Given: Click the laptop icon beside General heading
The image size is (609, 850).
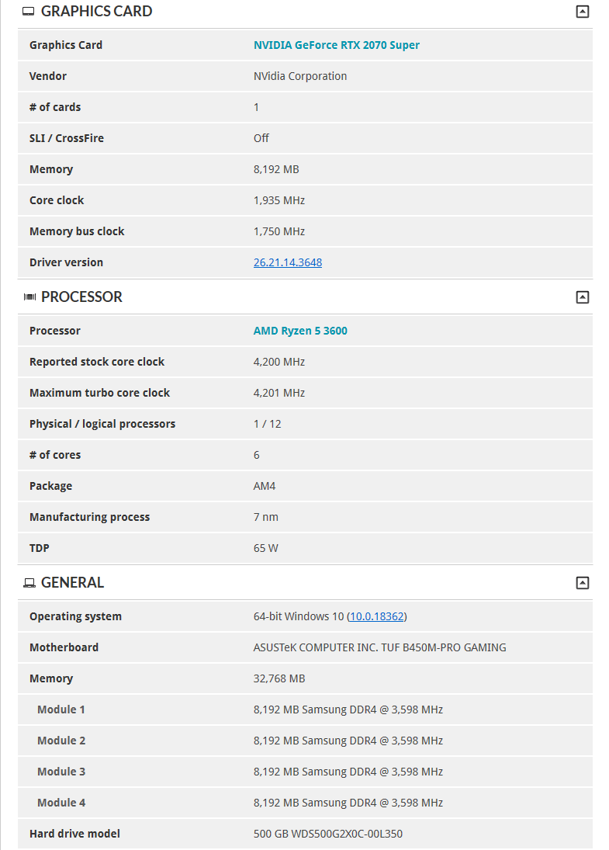Looking at the screenshot, I should (x=29, y=583).
